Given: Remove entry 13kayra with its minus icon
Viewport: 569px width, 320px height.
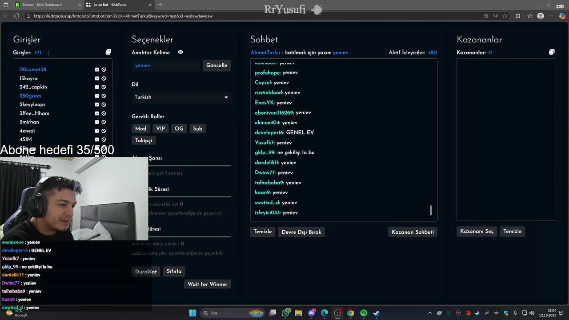Looking at the screenshot, I should 97,79.
